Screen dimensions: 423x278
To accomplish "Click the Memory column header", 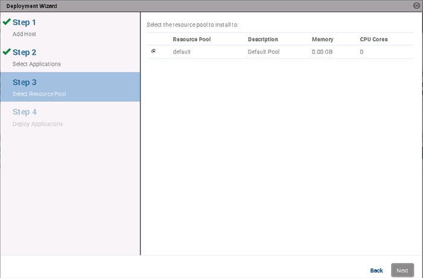I will (x=323, y=39).
